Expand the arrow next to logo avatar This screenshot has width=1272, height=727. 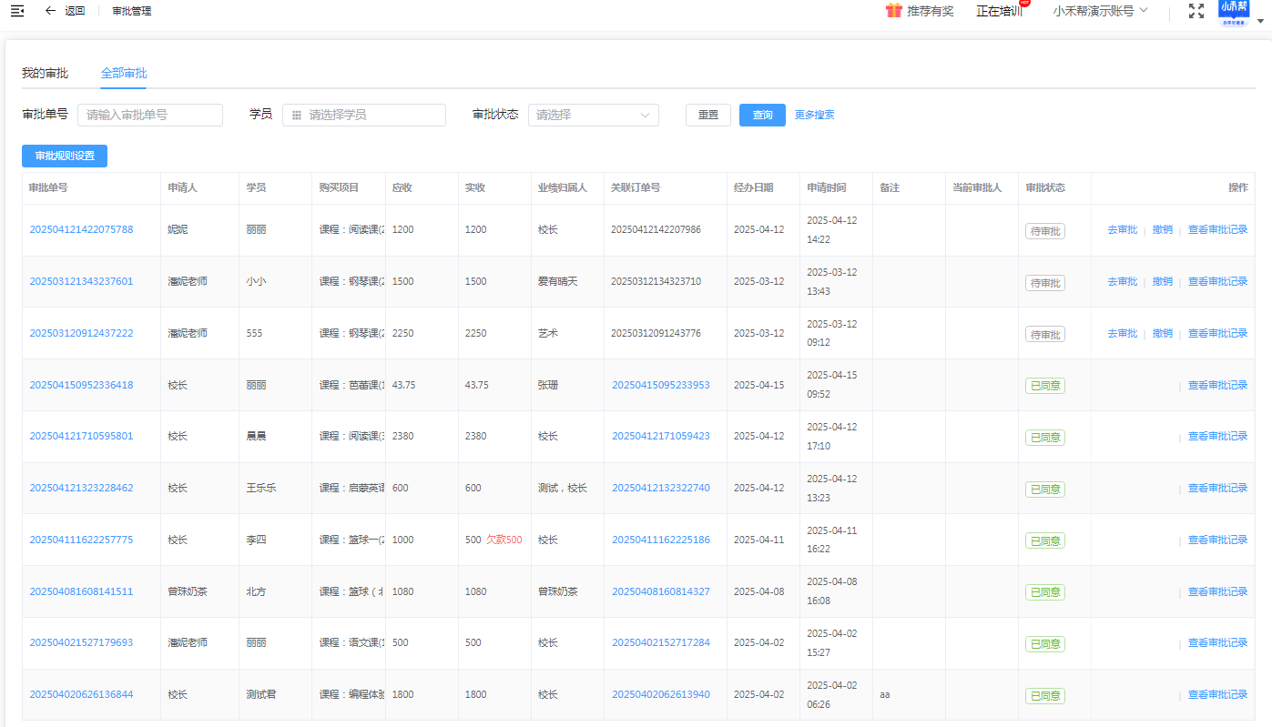[x=1261, y=19]
